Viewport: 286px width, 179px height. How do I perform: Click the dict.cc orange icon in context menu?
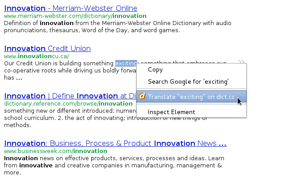(142, 96)
